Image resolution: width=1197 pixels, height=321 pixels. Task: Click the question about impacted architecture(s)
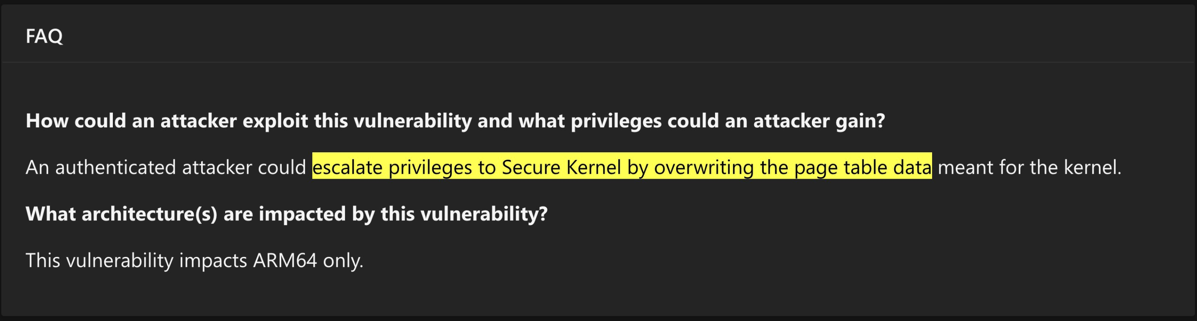click(x=287, y=214)
